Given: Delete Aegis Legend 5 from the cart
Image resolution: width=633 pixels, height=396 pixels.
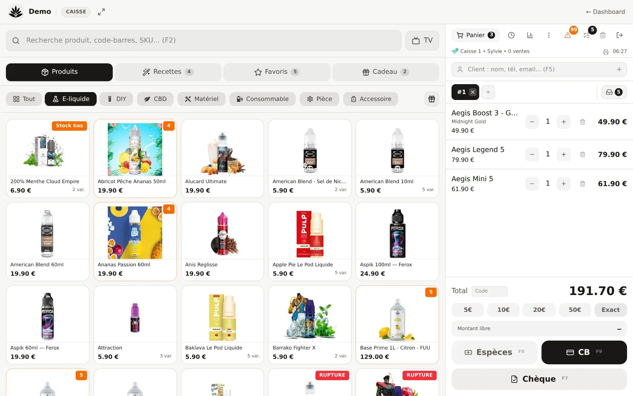Looking at the screenshot, I should tap(583, 154).
